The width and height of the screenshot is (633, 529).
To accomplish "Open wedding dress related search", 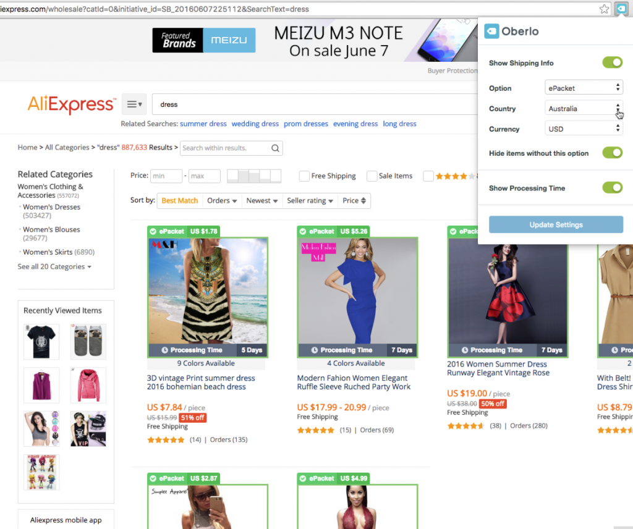I will tap(255, 124).
